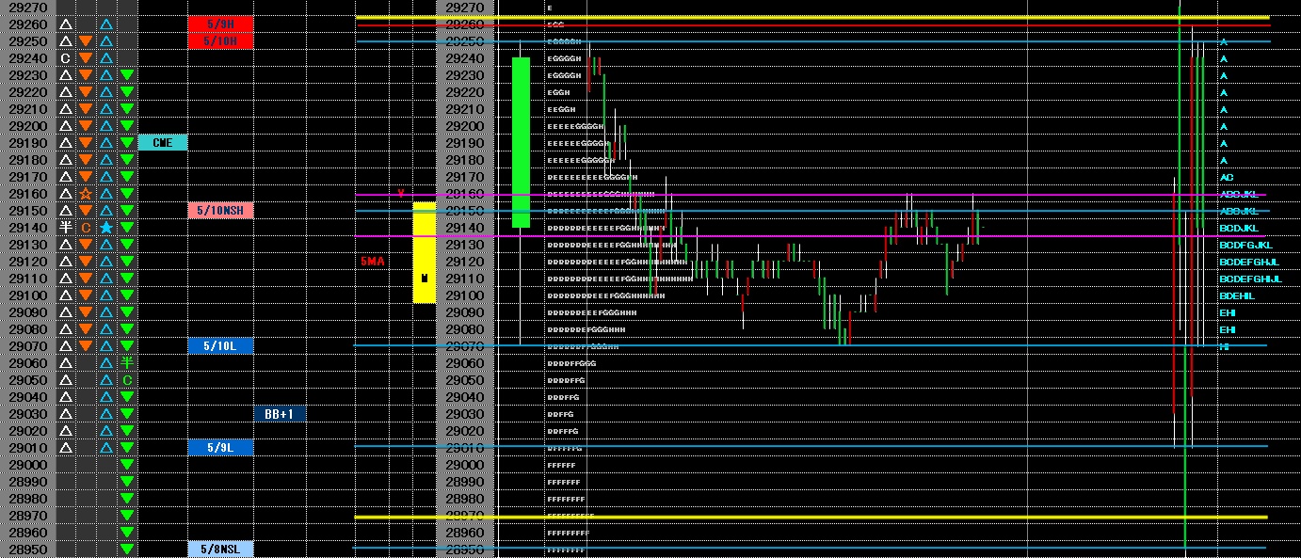The height and width of the screenshot is (558, 1301).
Task: Click price 28980 in the left ladder
Action: coord(27,499)
